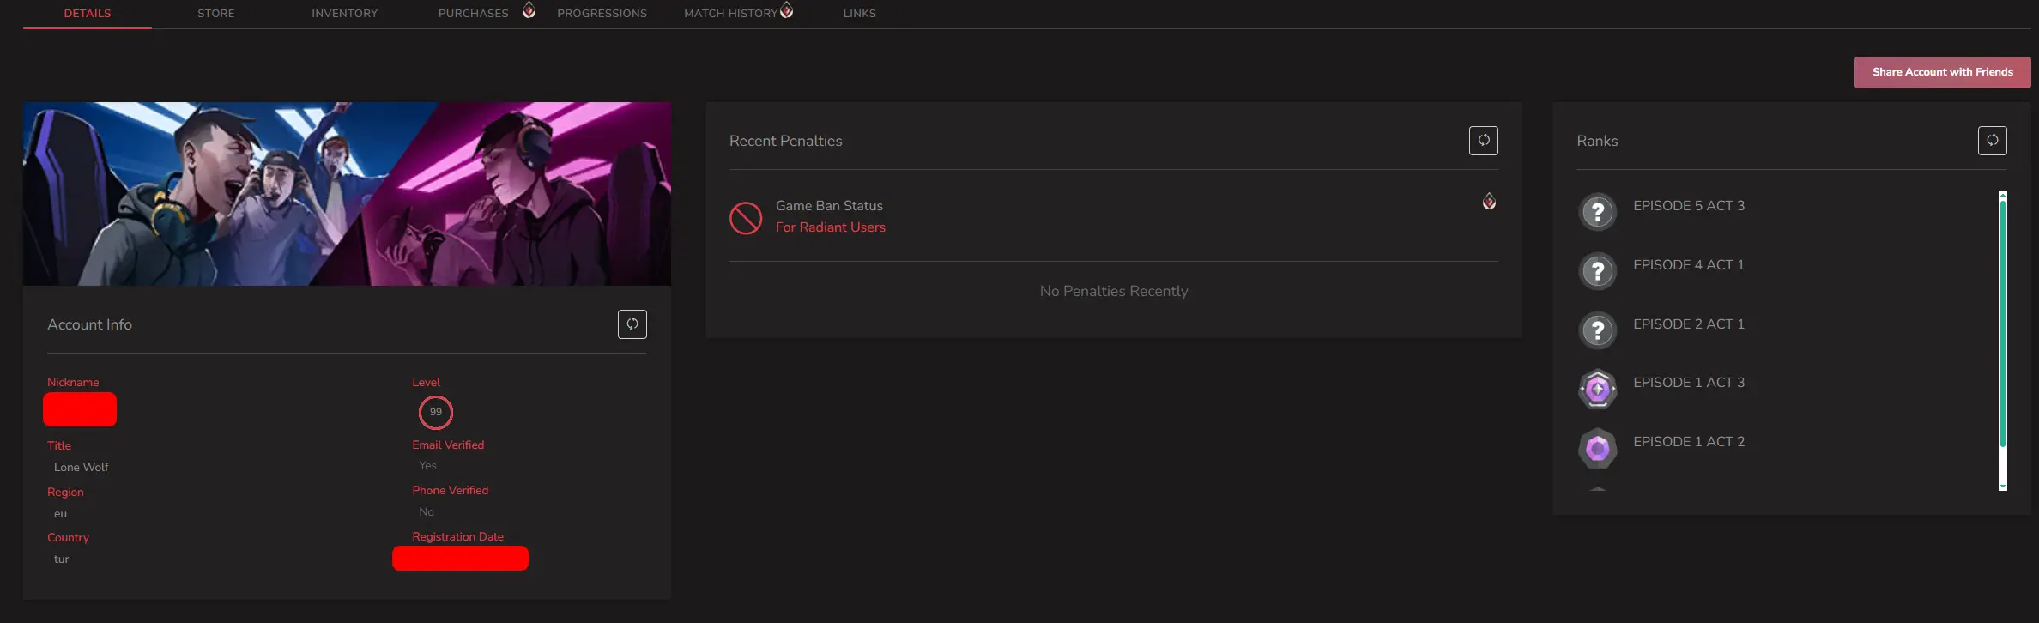Open the Store tab
The height and width of the screenshot is (623, 2039).
[x=215, y=14]
